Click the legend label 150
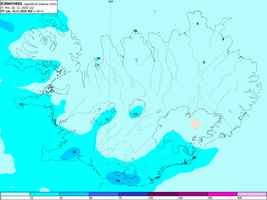Screen dimensions: 267x200 pyautogui.click(x=180, y=198)
